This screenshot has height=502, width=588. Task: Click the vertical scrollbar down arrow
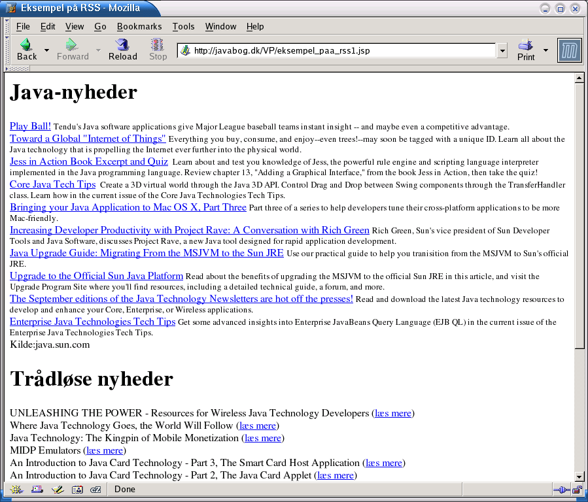point(579,477)
